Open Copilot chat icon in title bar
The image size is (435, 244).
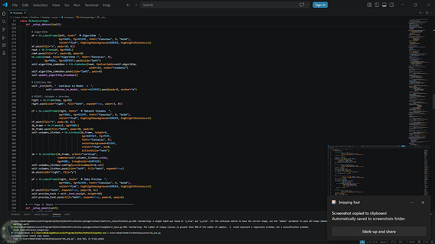click(x=301, y=5)
